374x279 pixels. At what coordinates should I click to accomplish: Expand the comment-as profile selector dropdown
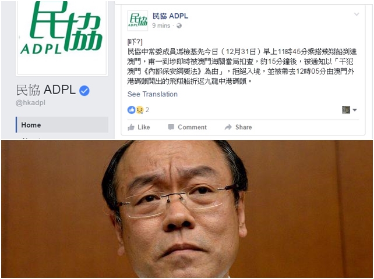point(350,110)
